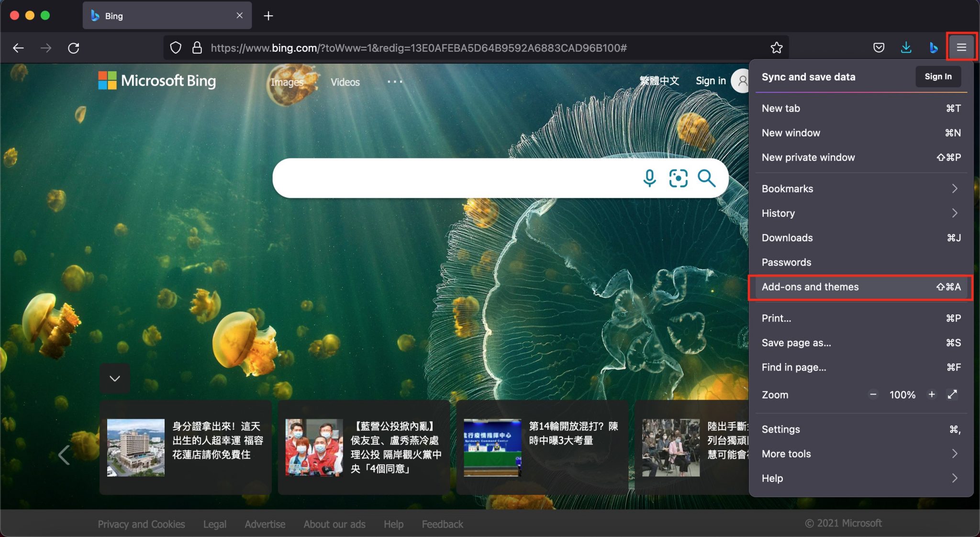Switch to the Images tab on Bing

(287, 82)
